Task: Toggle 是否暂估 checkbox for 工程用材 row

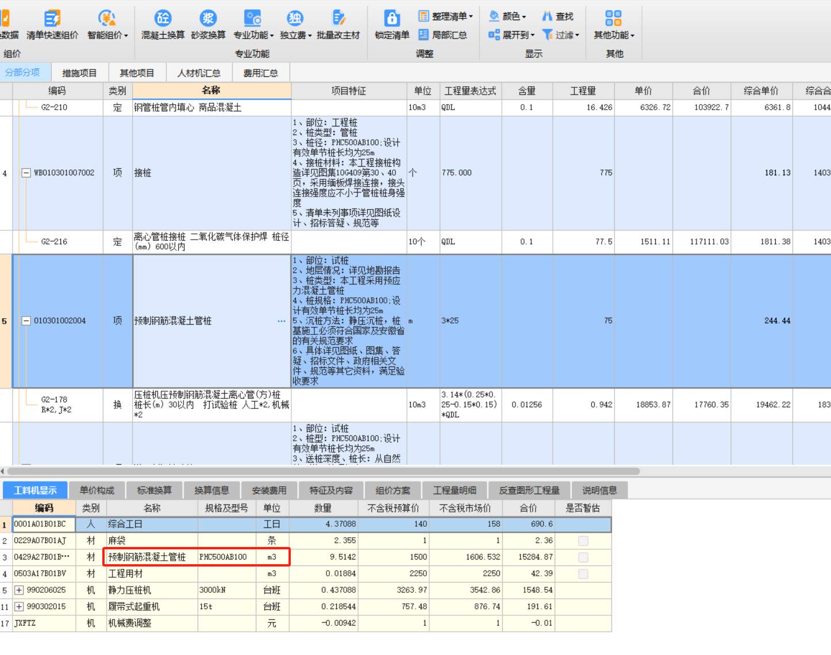Action: coord(583,573)
